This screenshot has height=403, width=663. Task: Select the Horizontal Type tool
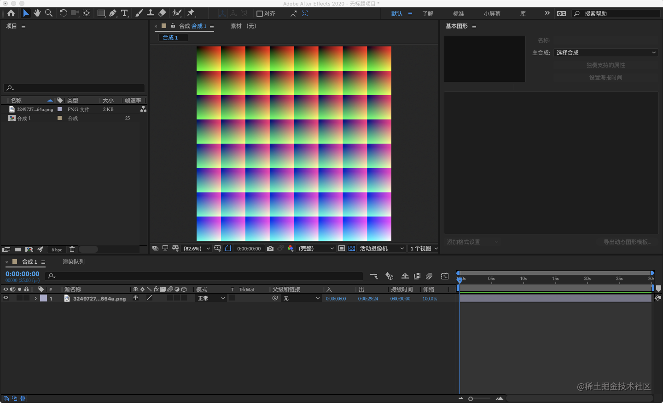125,13
